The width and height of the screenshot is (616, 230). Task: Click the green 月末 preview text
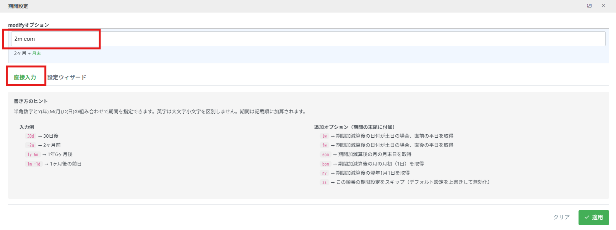click(36, 53)
